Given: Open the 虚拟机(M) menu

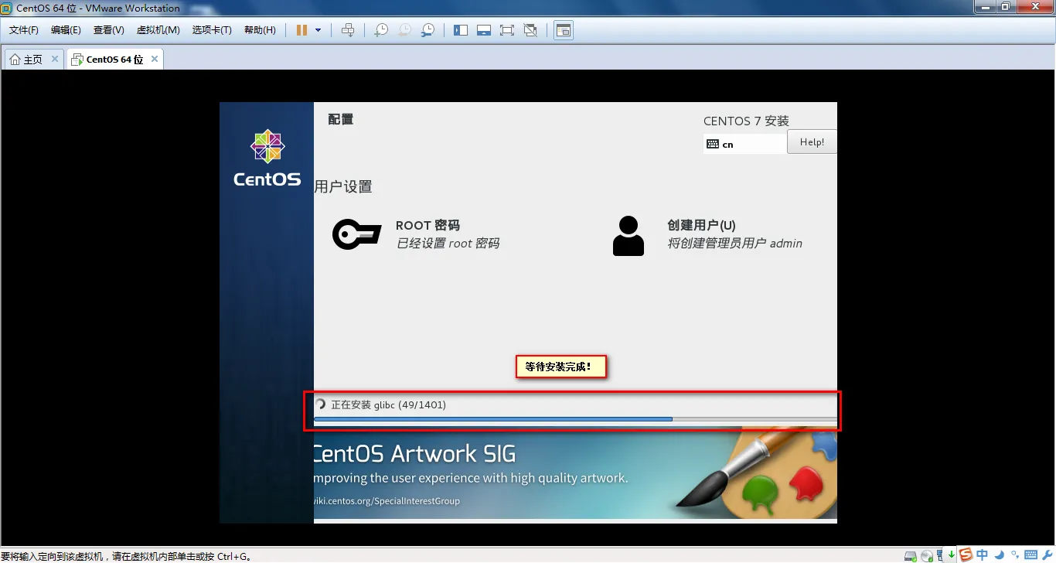Looking at the screenshot, I should pos(158,30).
